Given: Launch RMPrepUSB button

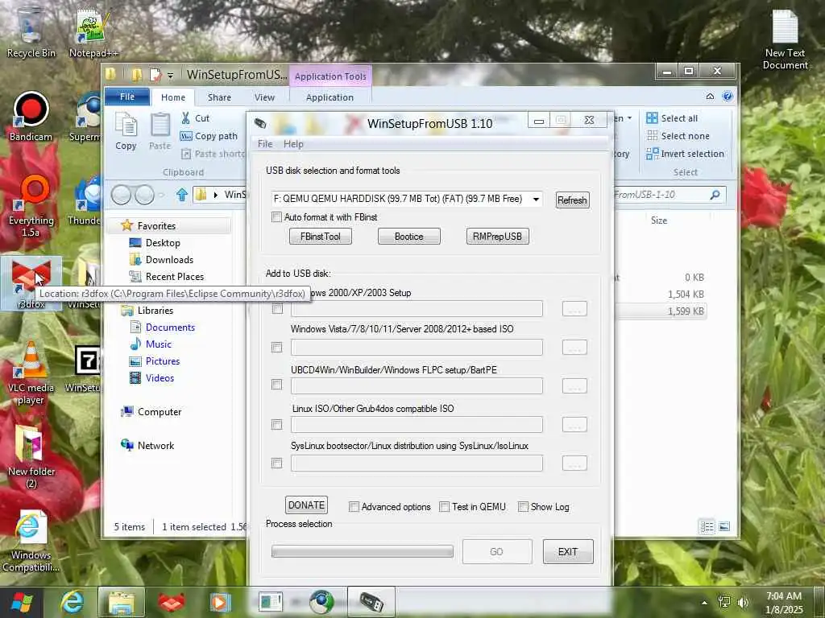Looking at the screenshot, I should 497,237.
